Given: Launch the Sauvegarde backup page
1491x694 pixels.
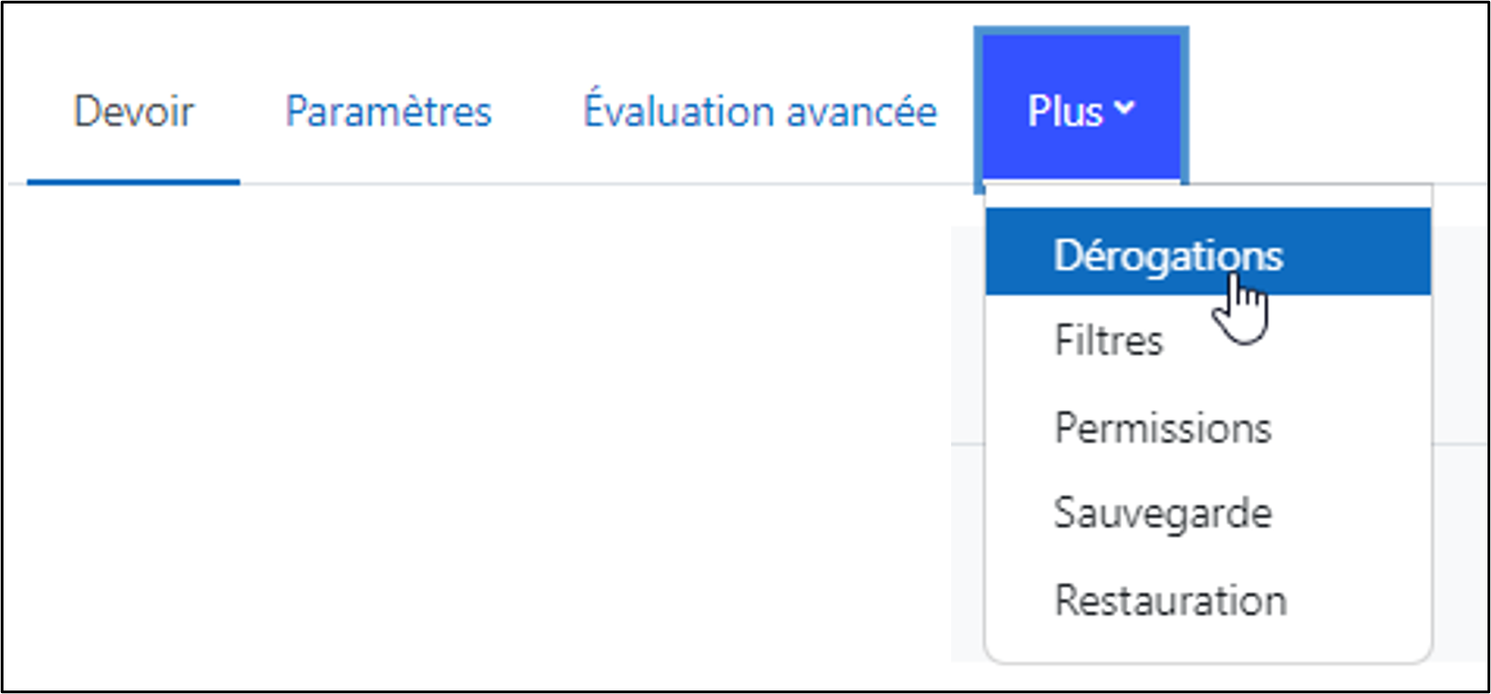Looking at the screenshot, I should (x=1163, y=513).
